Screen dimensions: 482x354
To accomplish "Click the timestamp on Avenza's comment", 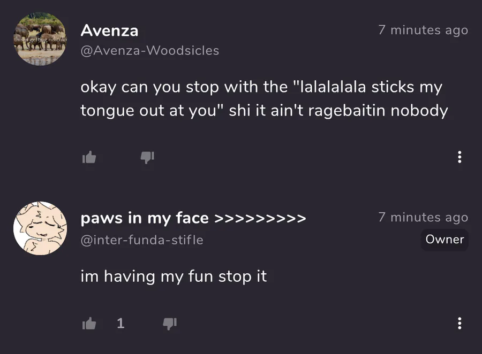I will click(423, 30).
